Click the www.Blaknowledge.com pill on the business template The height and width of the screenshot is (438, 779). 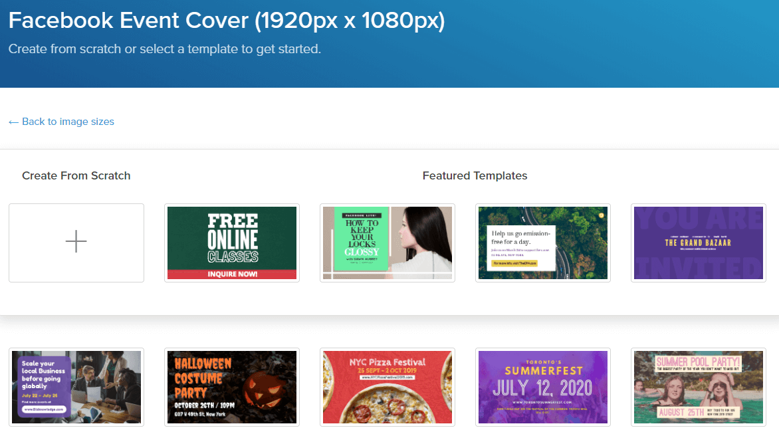click(44, 409)
